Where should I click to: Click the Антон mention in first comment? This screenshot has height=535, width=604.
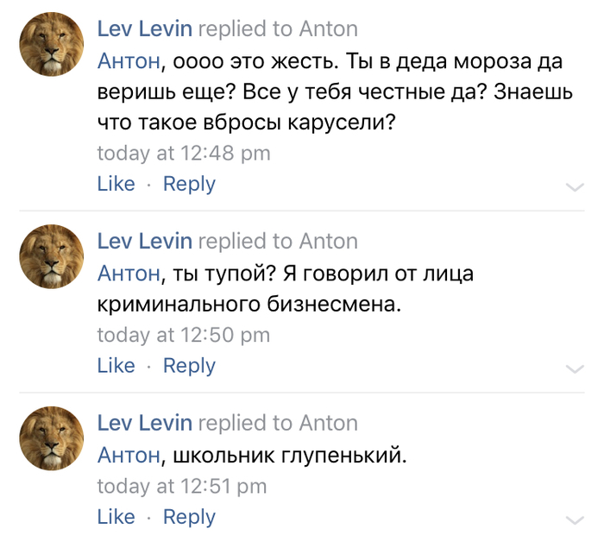129,60
